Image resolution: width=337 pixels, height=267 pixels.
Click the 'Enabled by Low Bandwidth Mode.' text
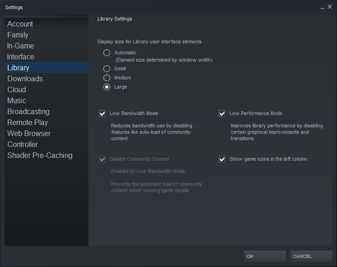[148, 171]
